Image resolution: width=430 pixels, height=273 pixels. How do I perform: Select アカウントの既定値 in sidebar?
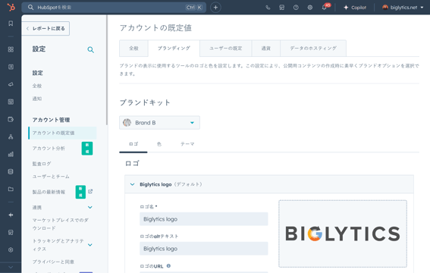pyautogui.click(x=62, y=133)
